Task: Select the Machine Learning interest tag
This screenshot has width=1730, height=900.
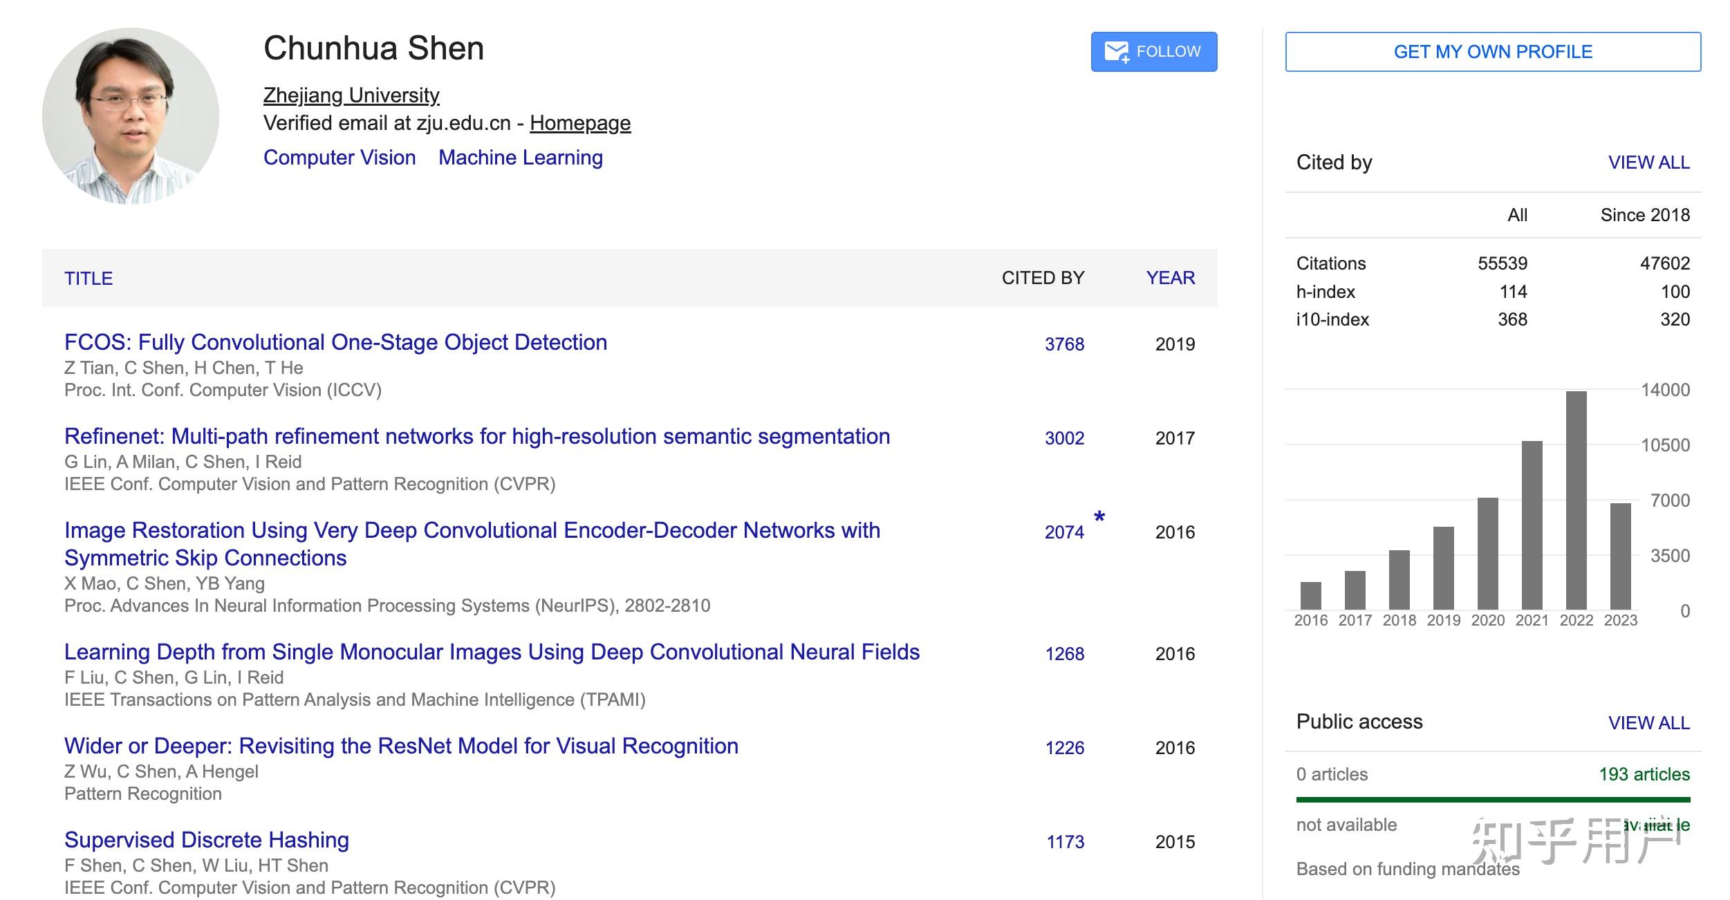Action: click(x=521, y=158)
